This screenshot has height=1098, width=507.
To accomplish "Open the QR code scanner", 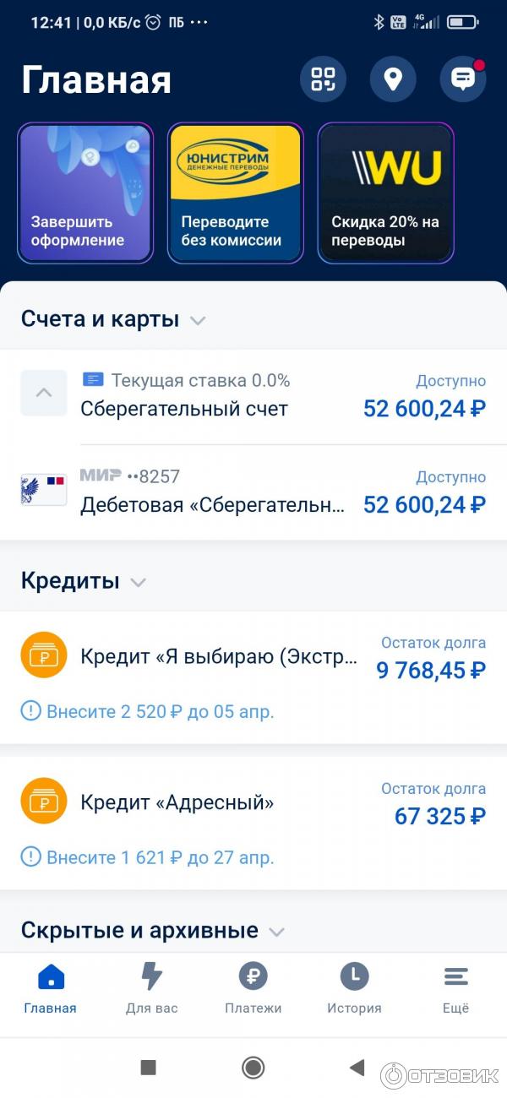I will (x=323, y=79).
